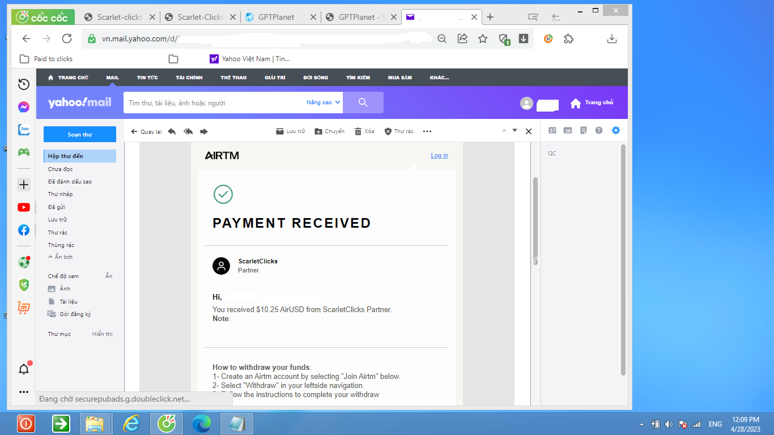
Task: Open YouTube from the sidebar
Action: click(x=24, y=207)
